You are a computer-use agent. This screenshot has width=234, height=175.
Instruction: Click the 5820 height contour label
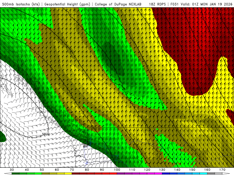[x=46, y=134]
